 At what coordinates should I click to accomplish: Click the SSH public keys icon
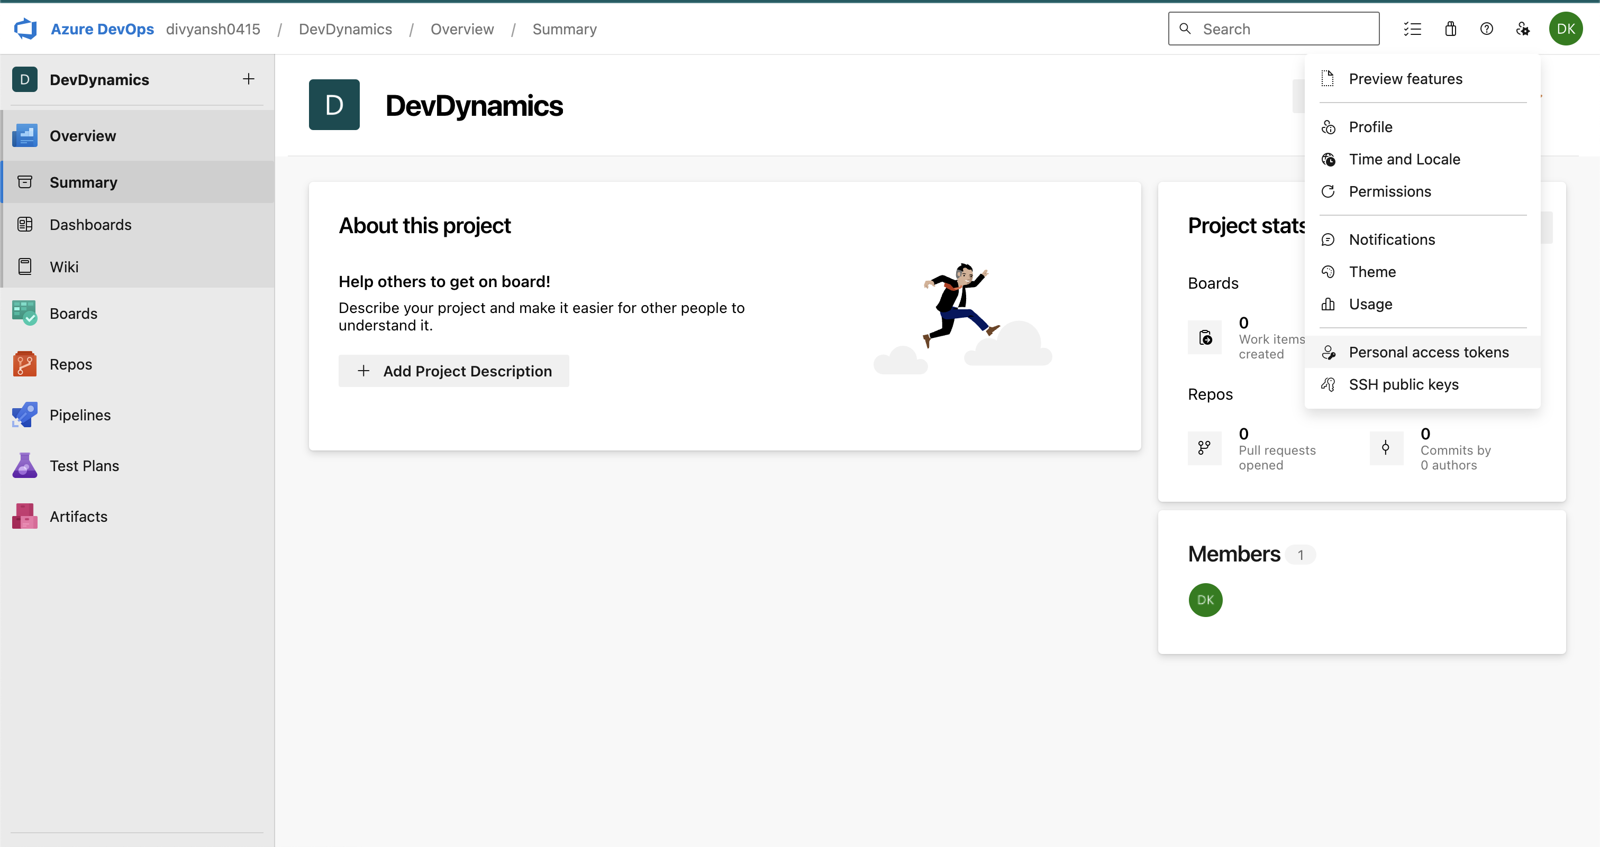click(1328, 385)
